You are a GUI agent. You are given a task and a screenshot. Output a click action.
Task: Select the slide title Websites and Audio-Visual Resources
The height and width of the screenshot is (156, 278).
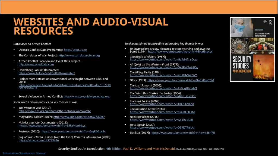pyautogui.click(x=91, y=26)
